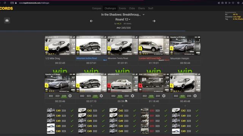Click plus expander under Mountain Twisty Road solution time
Screen dimensions: 243x136
coord(123,106)
